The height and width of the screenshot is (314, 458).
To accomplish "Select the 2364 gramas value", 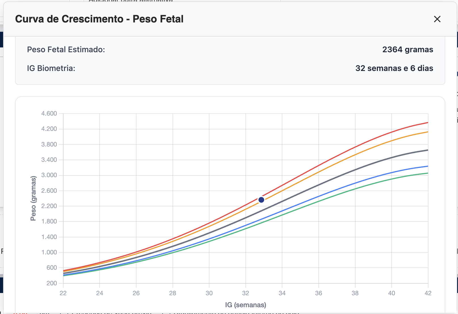I will tap(407, 50).
